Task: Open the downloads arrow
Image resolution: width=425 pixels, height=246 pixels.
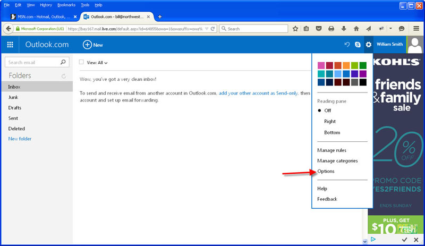Action: [x=344, y=29]
